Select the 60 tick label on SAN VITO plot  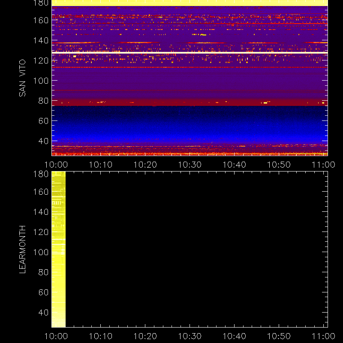(43, 121)
